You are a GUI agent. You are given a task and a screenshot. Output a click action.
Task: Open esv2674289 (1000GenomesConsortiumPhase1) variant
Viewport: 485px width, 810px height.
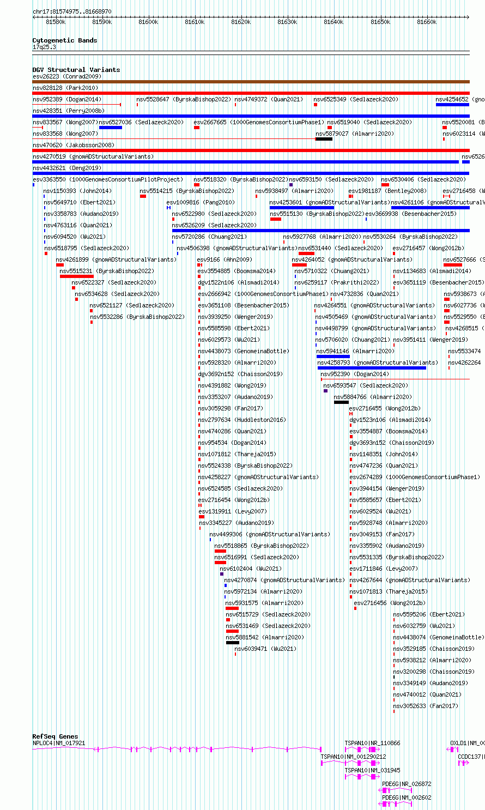[415, 477]
